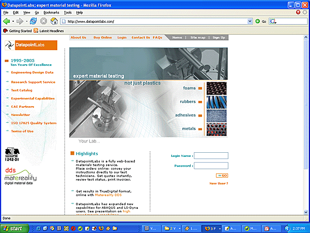Switch to the 3 F Firefox taskbar group
This screenshot has height=233, width=310.
pyautogui.click(x=212, y=228)
